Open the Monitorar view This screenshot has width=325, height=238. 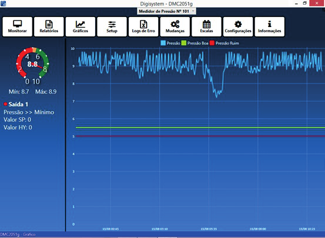[18, 27]
